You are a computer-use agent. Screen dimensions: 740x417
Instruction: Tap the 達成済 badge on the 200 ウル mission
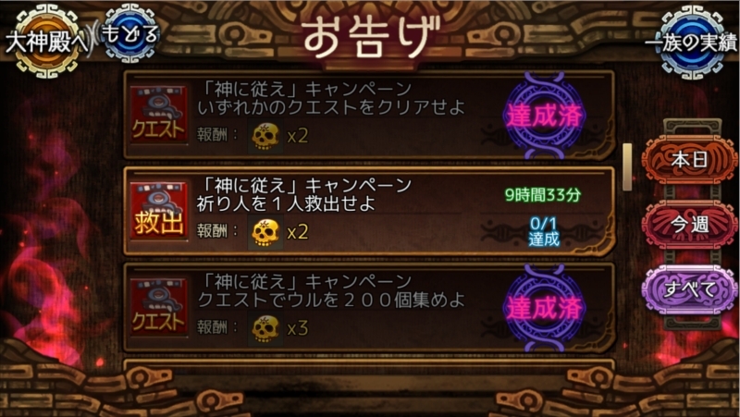(544, 308)
